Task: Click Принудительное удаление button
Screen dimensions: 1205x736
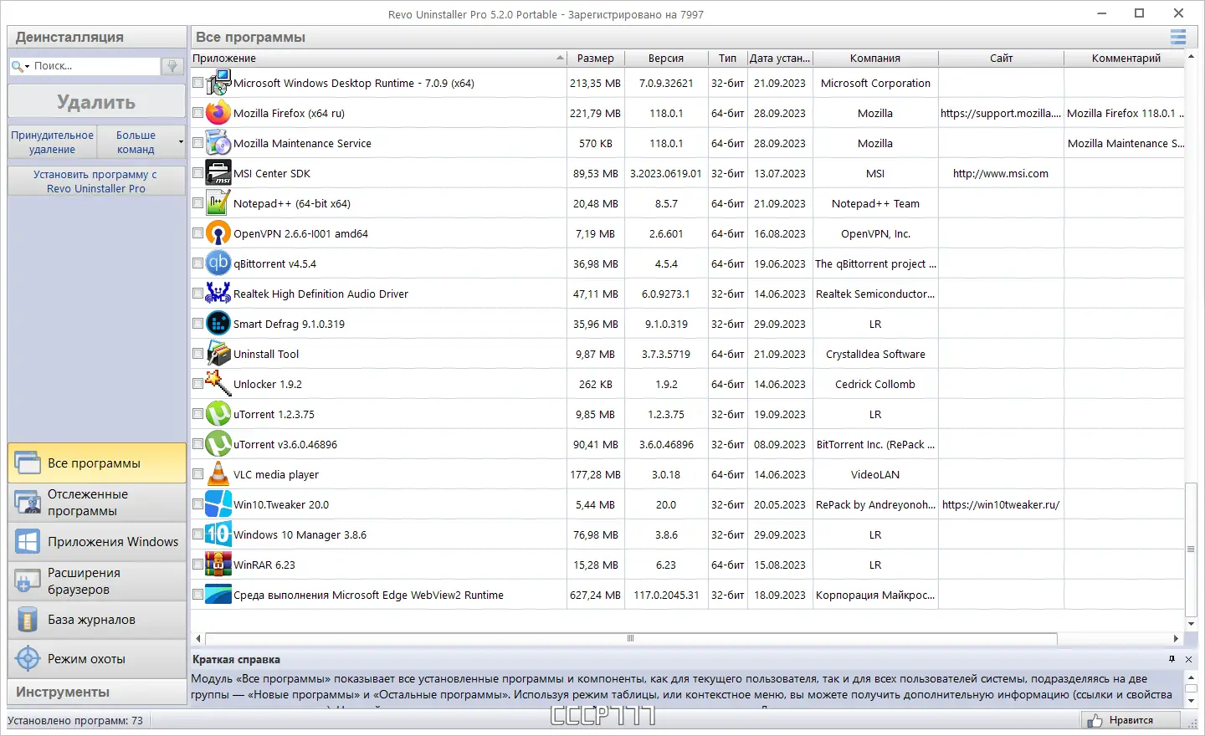Action: coord(53,142)
